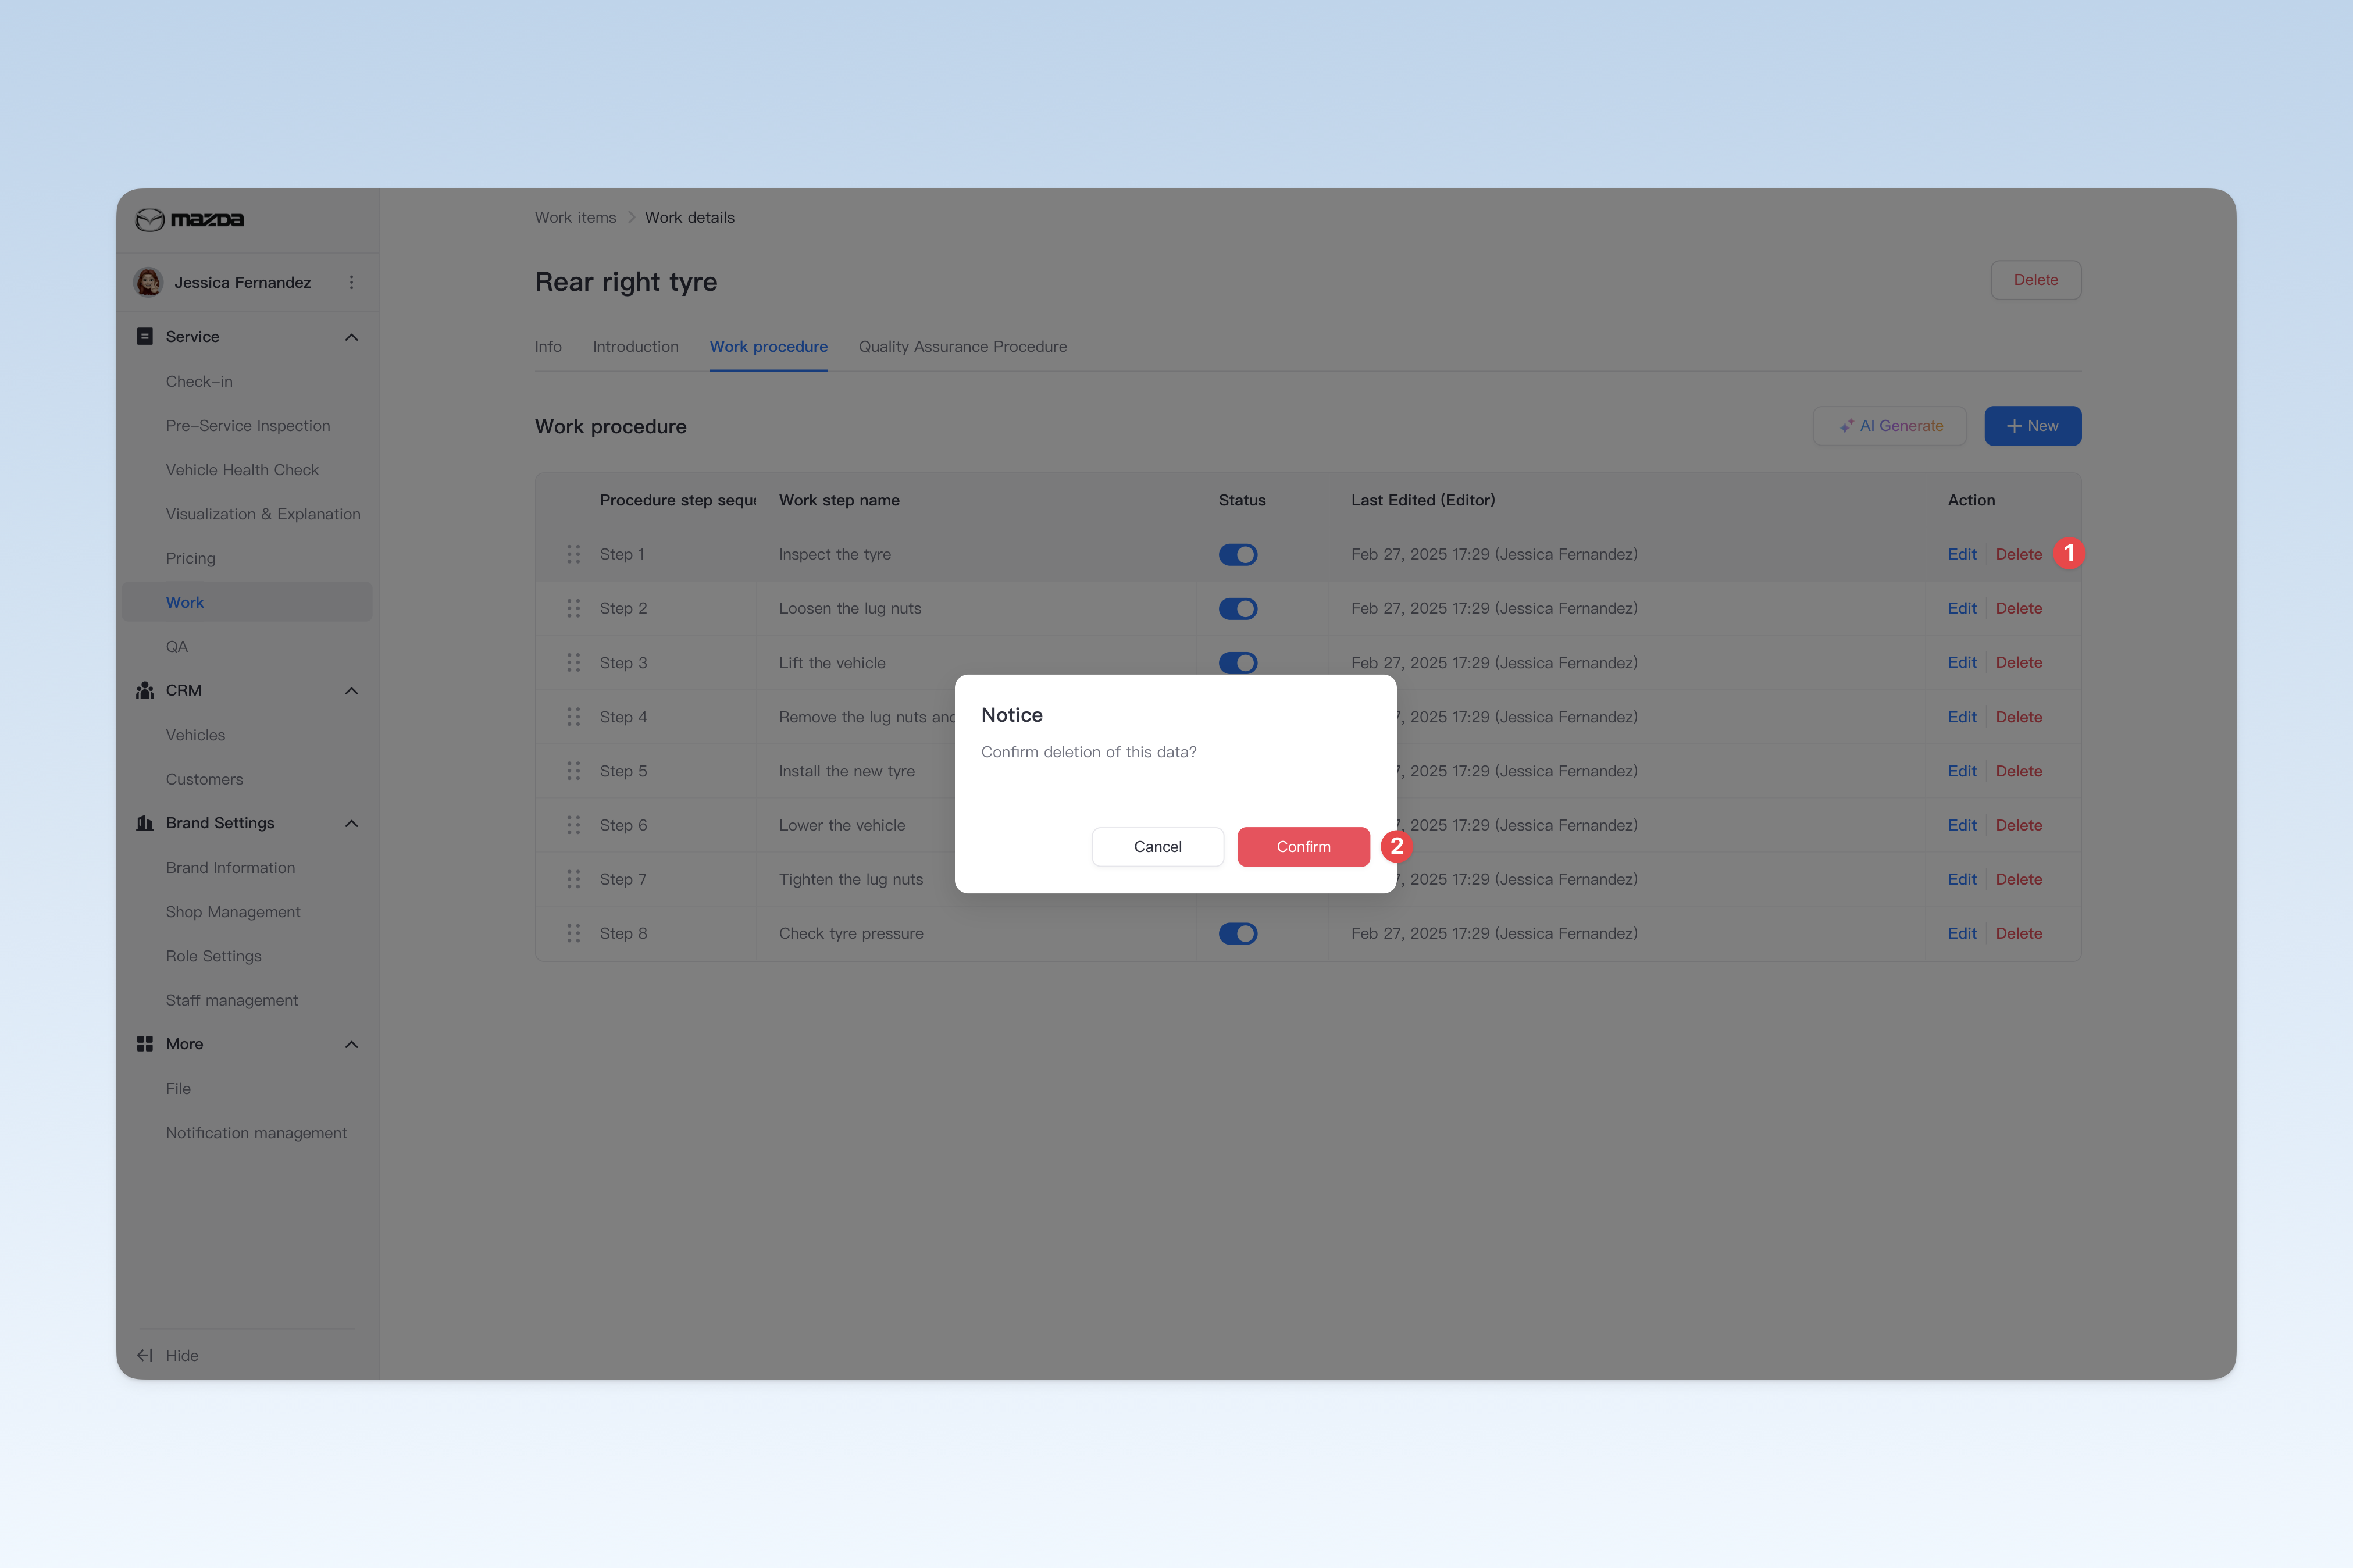This screenshot has height=1568, width=2353.
Task: Click the CRM people icon
Action: click(x=145, y=691)
